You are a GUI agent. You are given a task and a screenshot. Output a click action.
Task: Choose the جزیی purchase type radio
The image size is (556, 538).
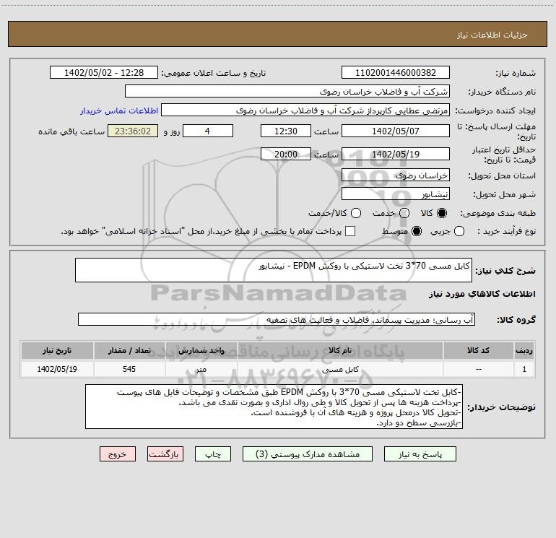tap(459, 231)
